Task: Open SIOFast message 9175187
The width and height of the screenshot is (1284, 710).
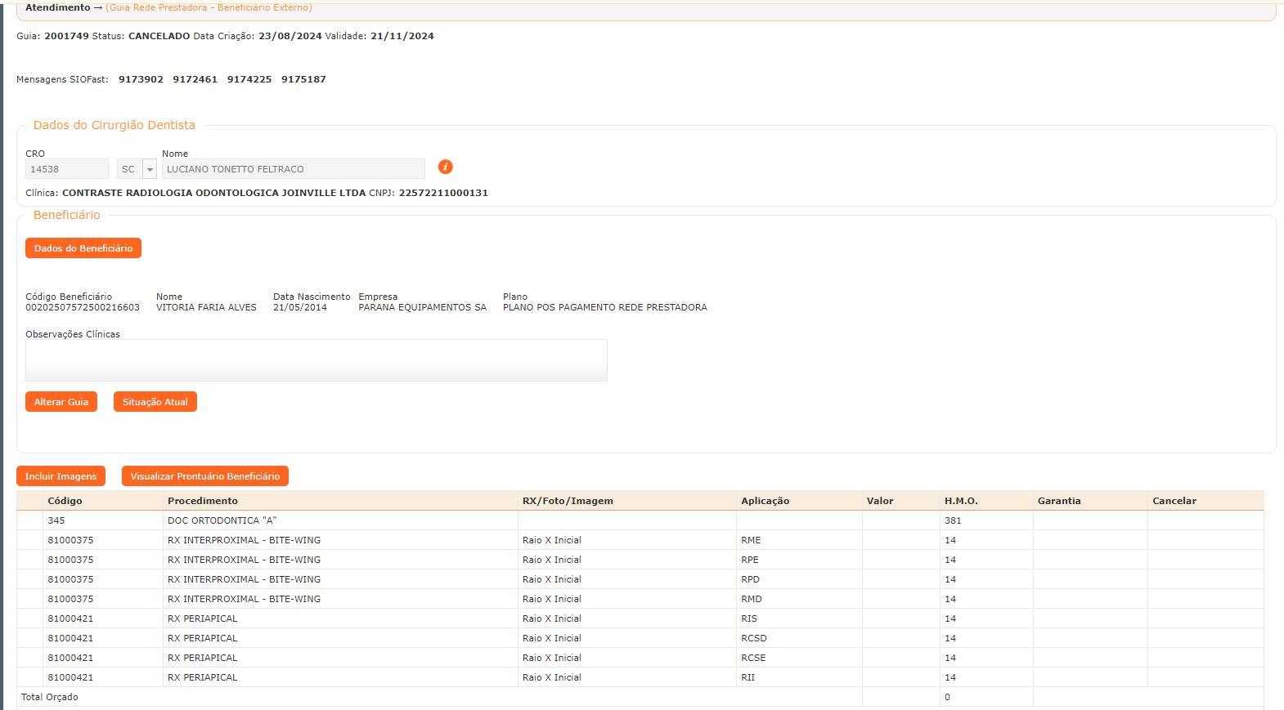Action: click(x=303, y=79)
